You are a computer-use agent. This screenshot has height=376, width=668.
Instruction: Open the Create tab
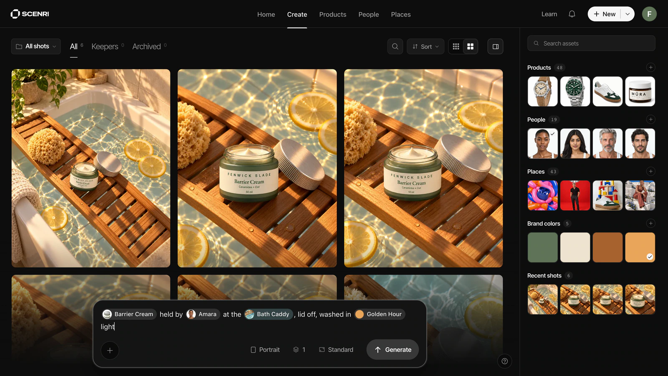click(x=297, y=14)
